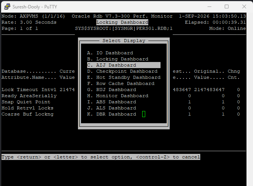Select K. DBR Dashboard option
The image size is (253, 186).
point(112,114)
